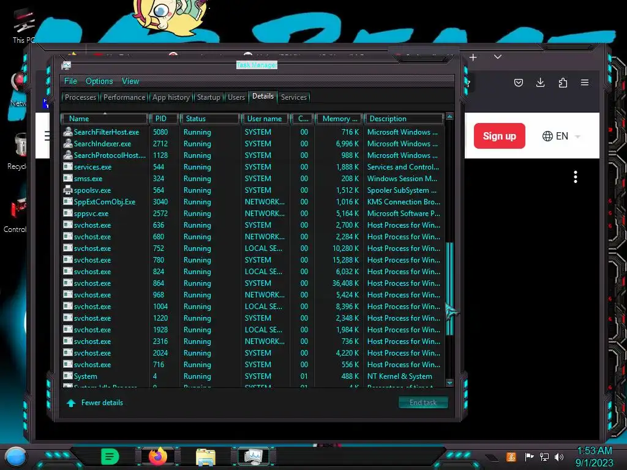The width and height of the screenshot is (627, 470).
Task: Select svchost.exe row with PID 636
Action: [x=252, y=225]
